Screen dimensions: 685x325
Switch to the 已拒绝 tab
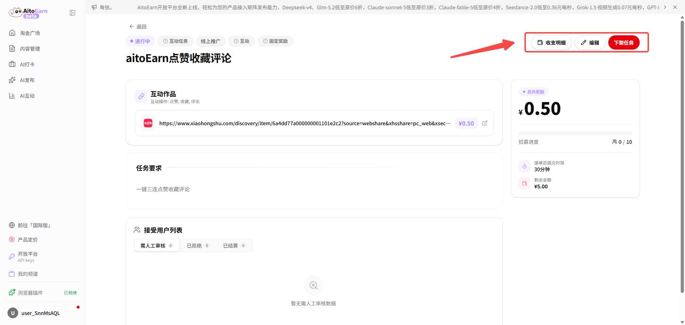(x=198, y=245)
